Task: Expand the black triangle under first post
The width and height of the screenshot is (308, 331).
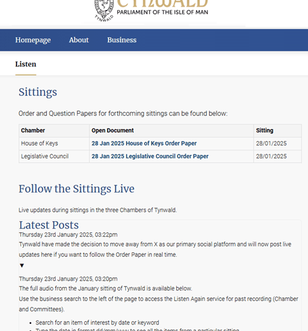Action: pyautogui.click(x=22, y=265)
